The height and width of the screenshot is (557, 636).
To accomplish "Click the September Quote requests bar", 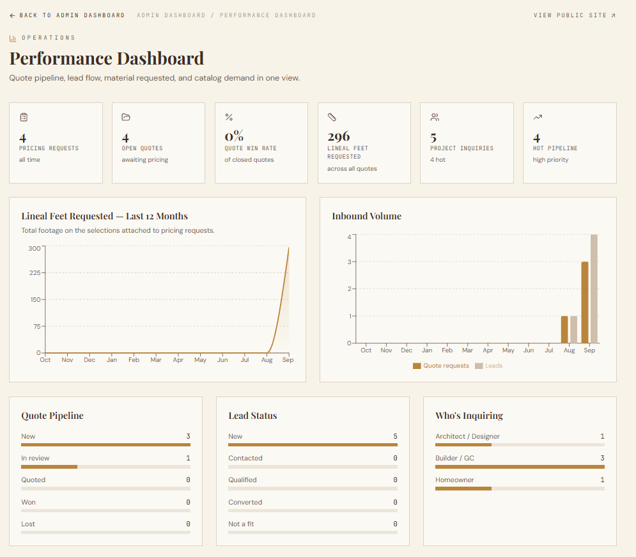I will (x=584, y=302).
